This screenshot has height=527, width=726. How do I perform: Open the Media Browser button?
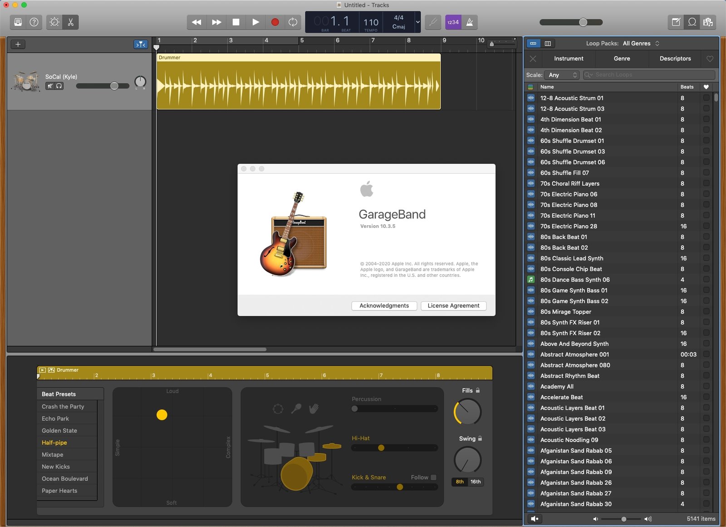(708, 22)
